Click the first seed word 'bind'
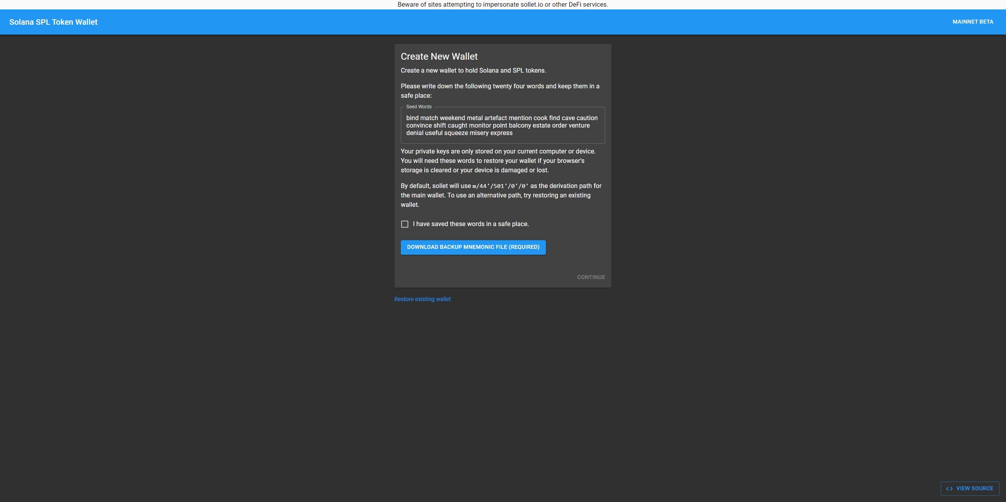 point(412,118)
